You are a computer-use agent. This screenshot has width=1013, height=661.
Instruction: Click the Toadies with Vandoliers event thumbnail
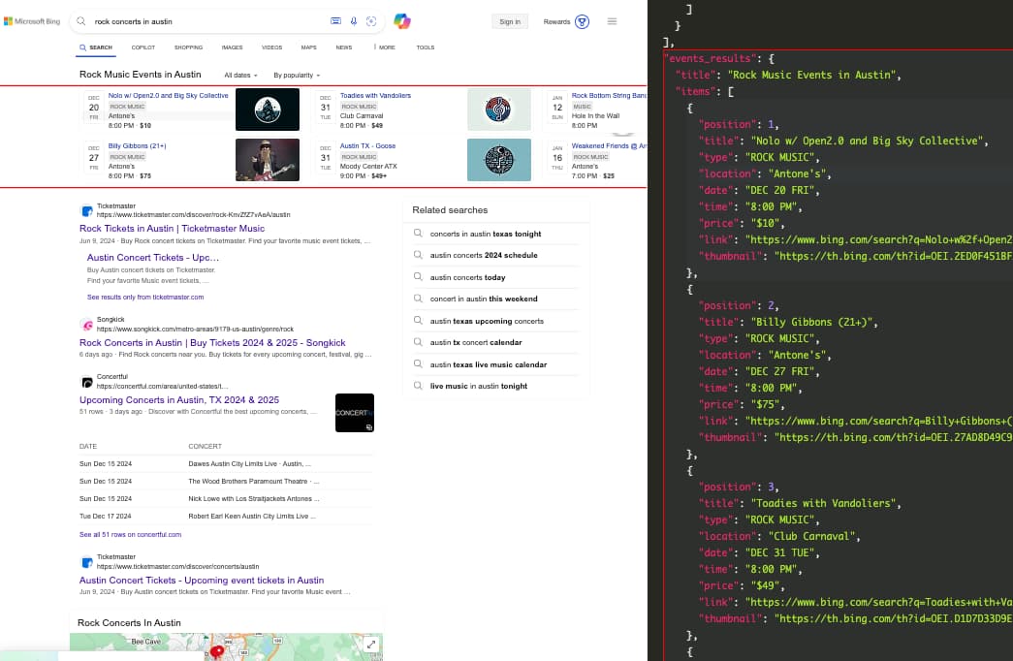coord(499,110)
